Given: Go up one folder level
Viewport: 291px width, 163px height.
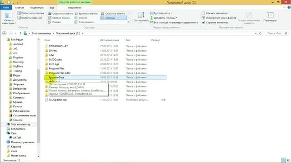Looking at the screenshot, I should tap(20, 33).
